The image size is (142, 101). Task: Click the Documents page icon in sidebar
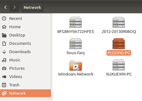click(4, 43)
